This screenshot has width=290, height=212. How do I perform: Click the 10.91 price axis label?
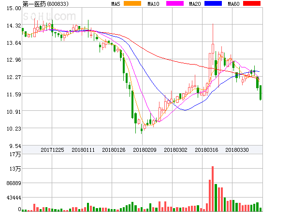point(14,112)
